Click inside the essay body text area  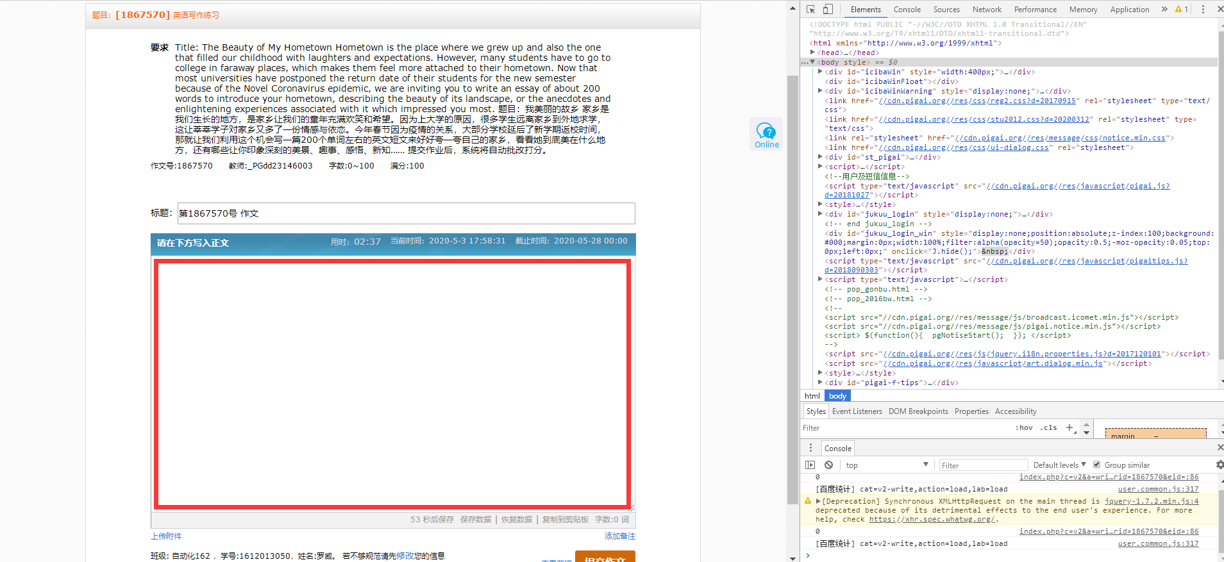point(392,384)
